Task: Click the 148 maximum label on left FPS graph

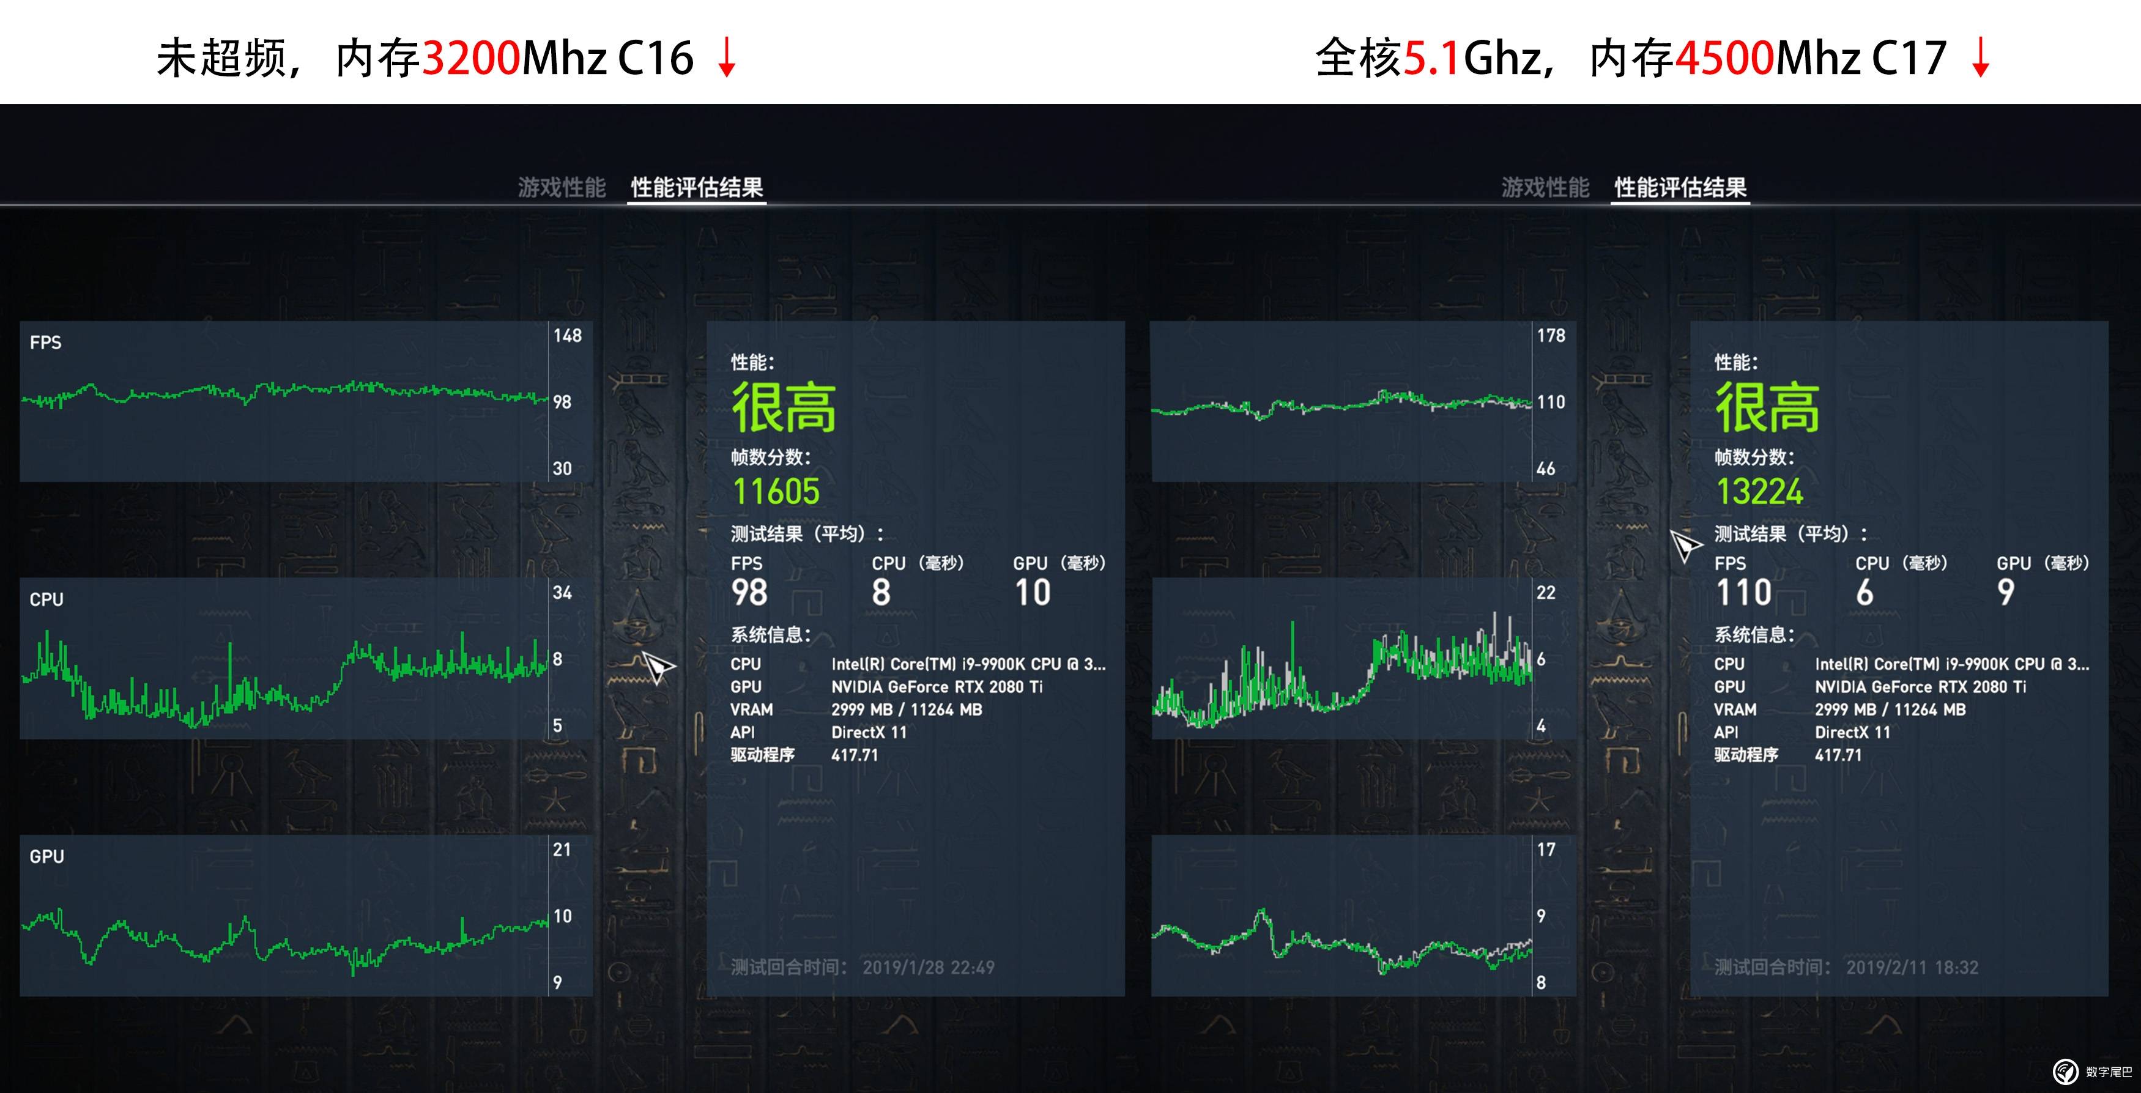Action: tap(568, 336)
